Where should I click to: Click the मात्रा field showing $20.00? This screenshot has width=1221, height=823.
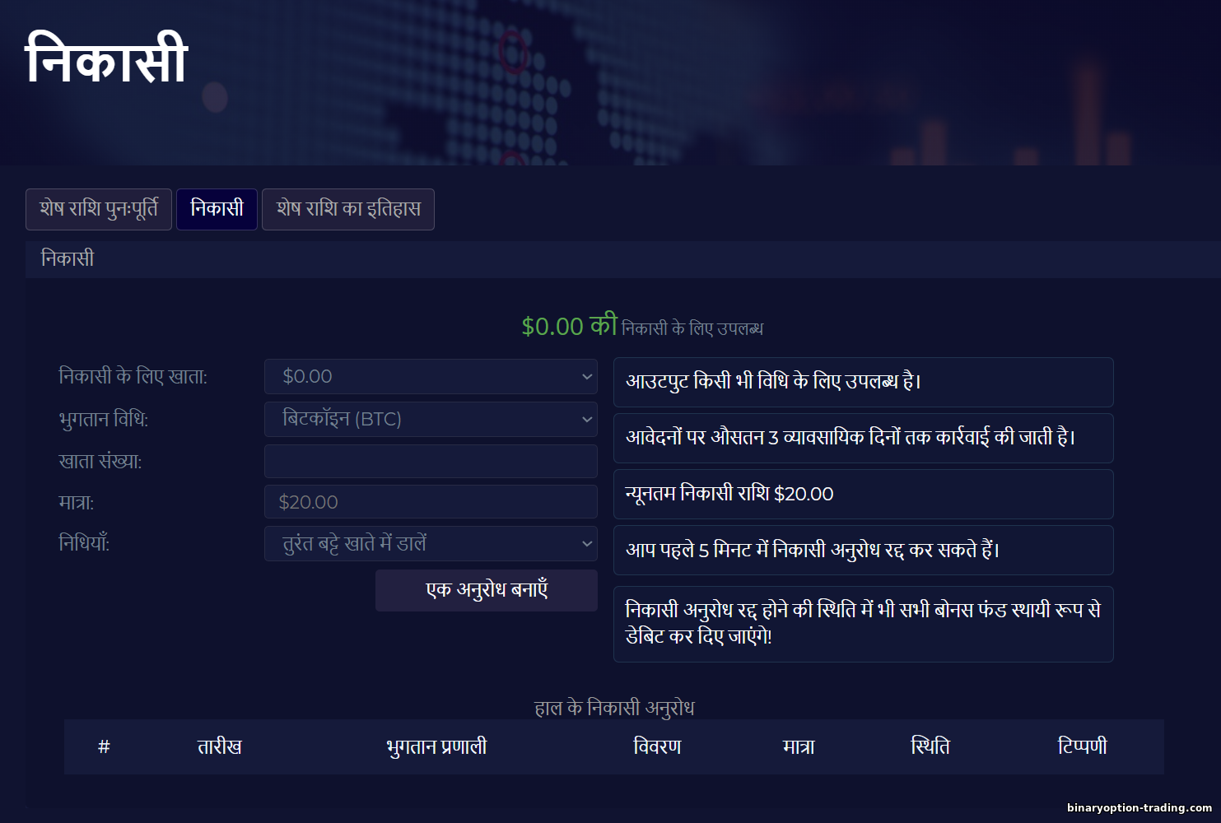tap(431, 502)
